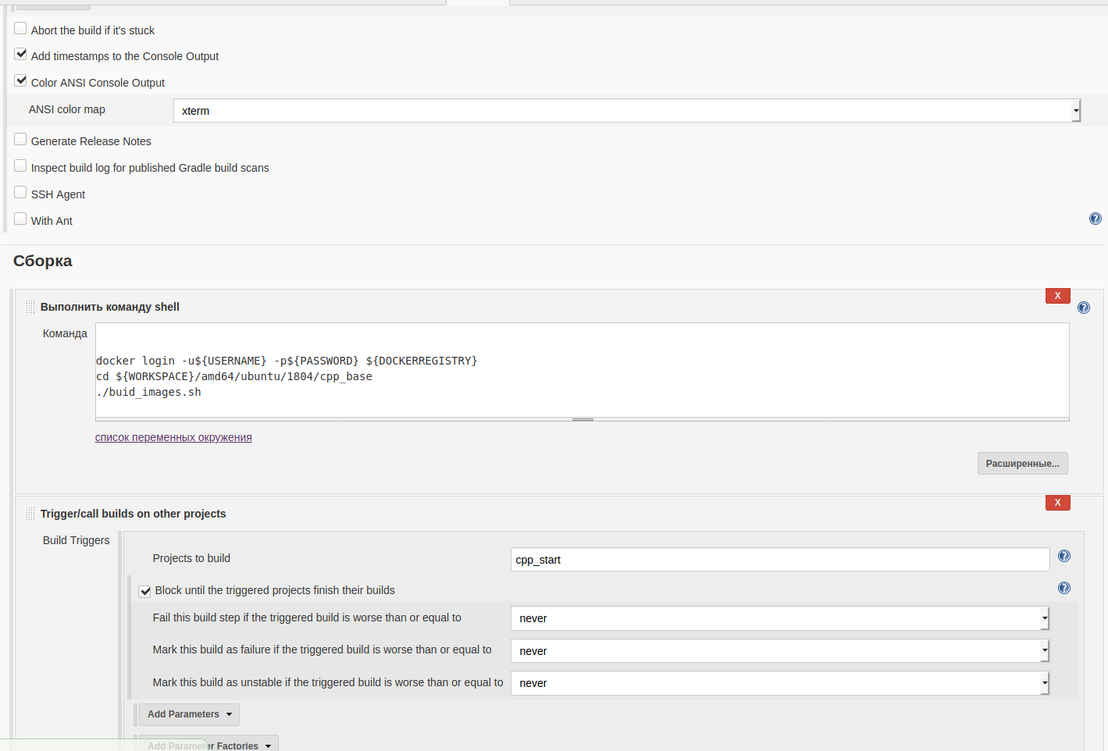Grab drag handle of Trigger/call builds step
Viewport: 1108px width, 751px height.
coord(30,514)
